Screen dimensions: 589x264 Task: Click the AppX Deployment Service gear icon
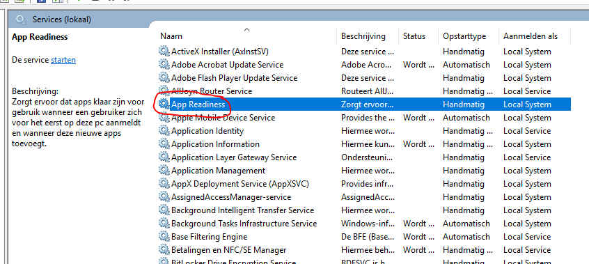click(164, 183)
